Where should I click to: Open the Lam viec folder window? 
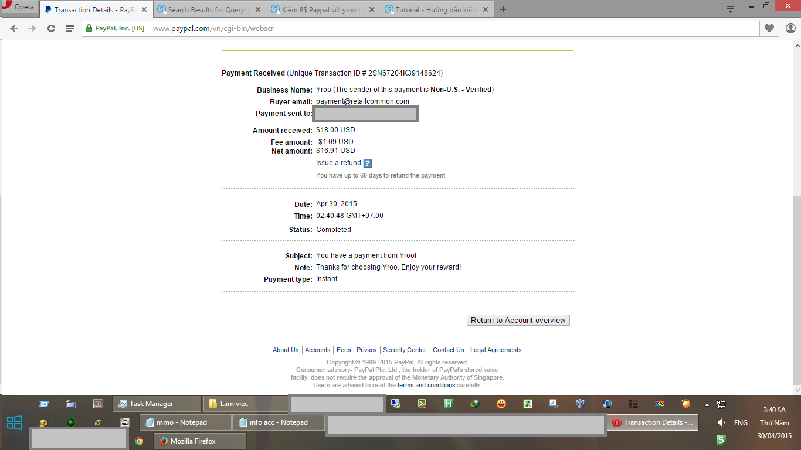(x=246, y=404)
